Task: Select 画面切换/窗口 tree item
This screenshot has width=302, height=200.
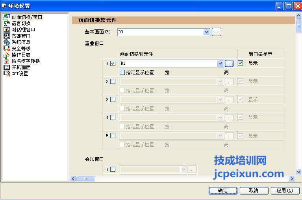Action: coord(27,17)
